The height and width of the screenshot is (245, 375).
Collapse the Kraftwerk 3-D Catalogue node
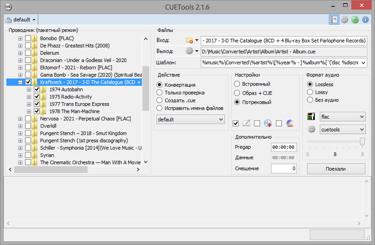[x=21, y=82]
